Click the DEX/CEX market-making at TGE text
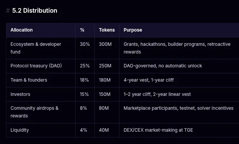Viewport: 239px width, 144px height. pos(158,130)
